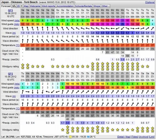Click star rating under Sa 23. 15h
Viewport: 156px width, 140px height.
click(x=152, y=130)
